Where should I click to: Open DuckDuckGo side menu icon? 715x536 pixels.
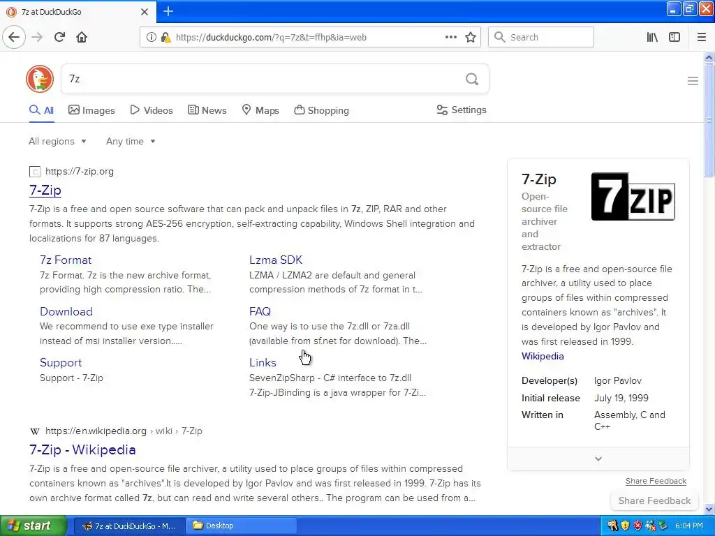tap(693, 81)
